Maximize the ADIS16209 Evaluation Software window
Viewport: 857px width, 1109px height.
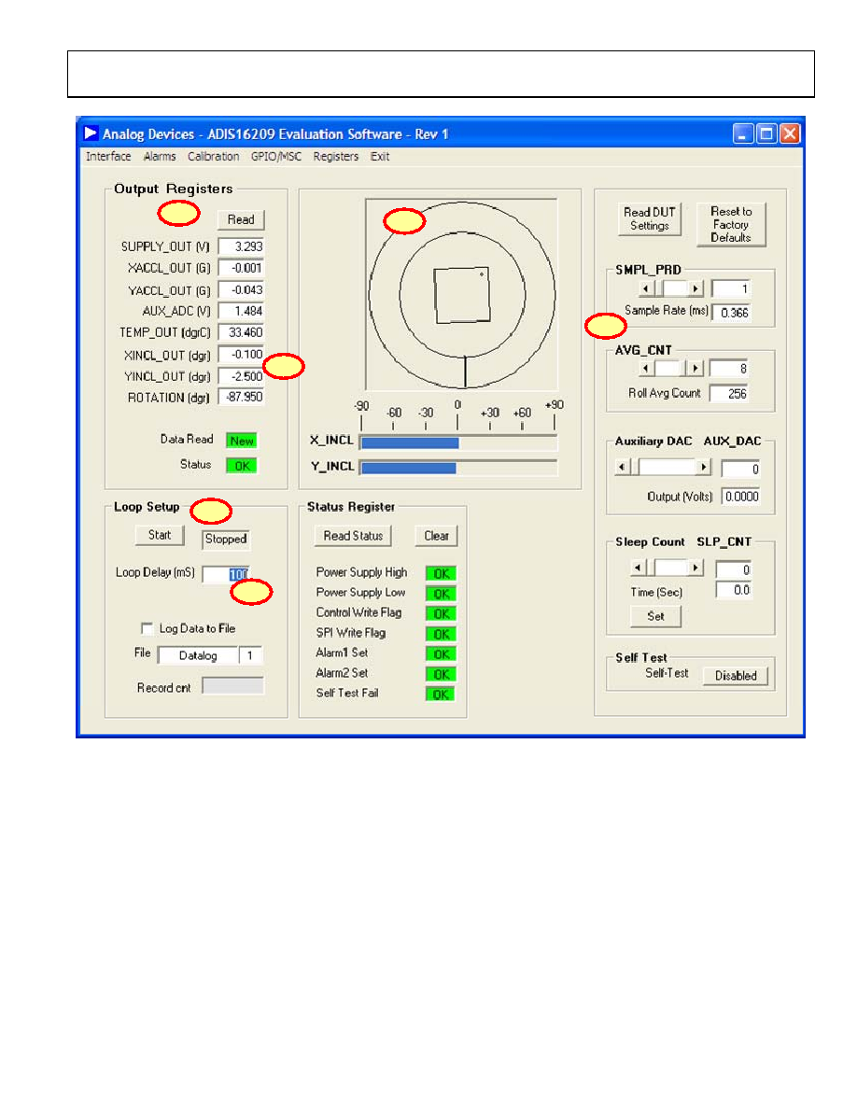pos(766,133)
